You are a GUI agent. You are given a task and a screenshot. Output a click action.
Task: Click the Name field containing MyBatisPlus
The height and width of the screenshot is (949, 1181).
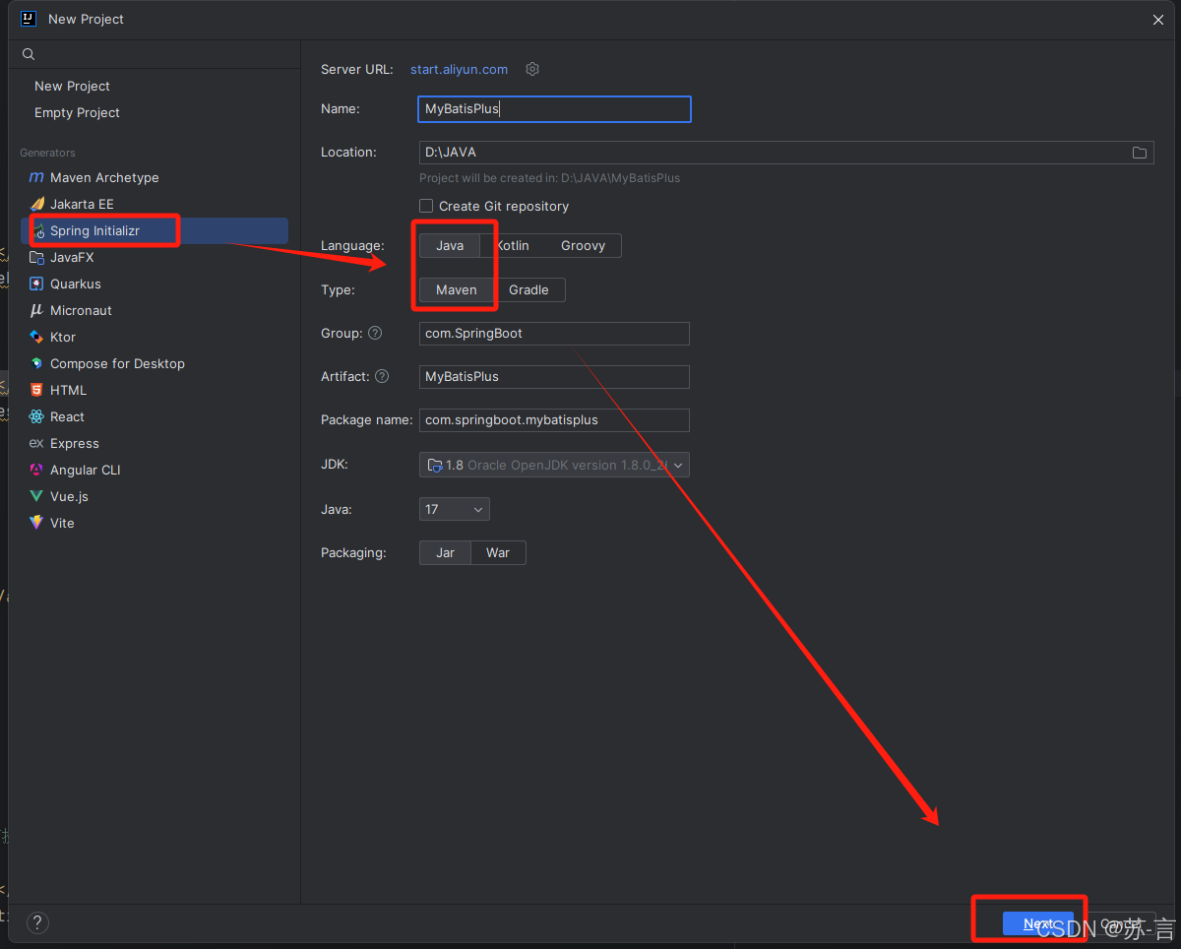click(x=554, y=108)
